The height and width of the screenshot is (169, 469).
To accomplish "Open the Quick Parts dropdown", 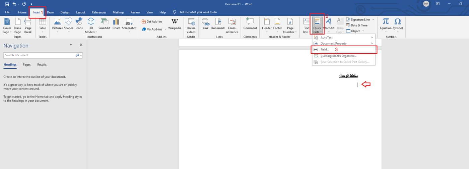I will click(x=317, y=25).
